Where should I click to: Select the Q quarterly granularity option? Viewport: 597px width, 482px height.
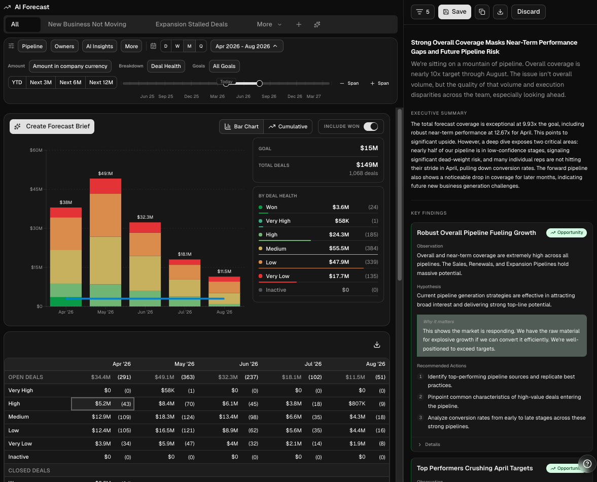(201, 46)
